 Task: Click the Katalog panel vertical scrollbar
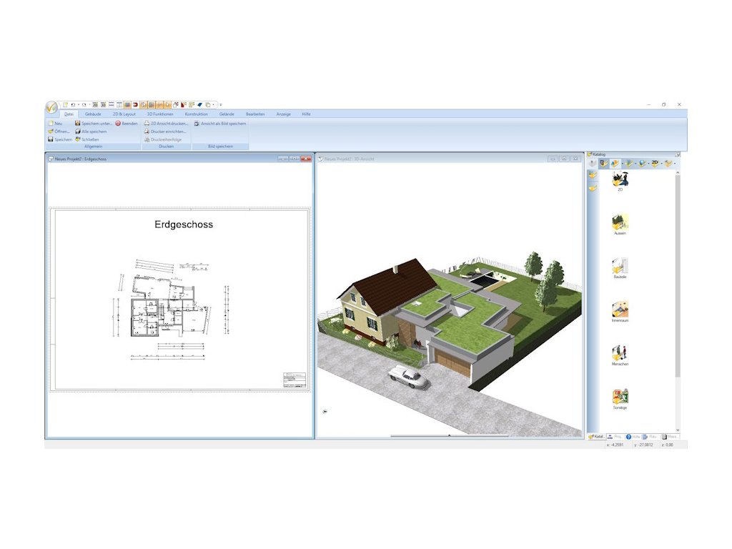coord(678,286)
